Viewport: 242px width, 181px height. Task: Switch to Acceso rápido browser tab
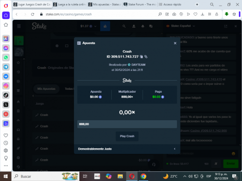tap(170, 4)
